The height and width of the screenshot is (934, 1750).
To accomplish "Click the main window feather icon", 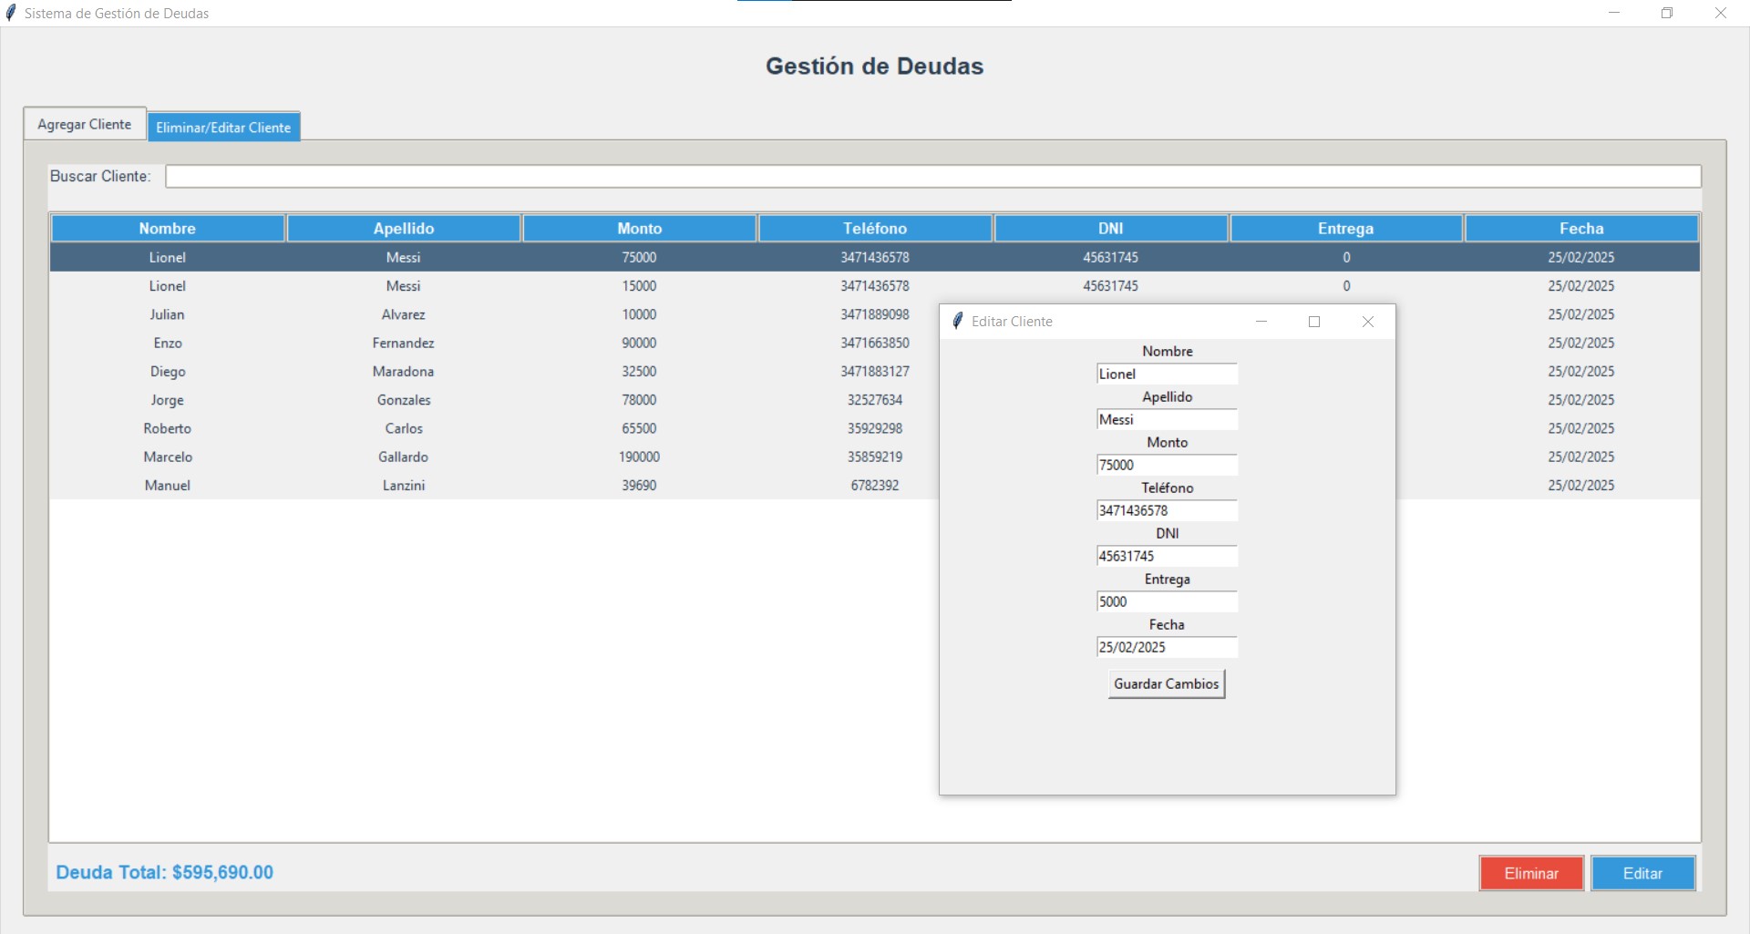I will click(11, 13).
